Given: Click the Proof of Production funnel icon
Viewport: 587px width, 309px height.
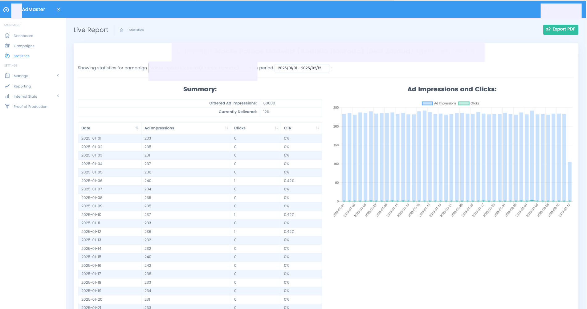Looking at the screenshot, I should point(7,106).
